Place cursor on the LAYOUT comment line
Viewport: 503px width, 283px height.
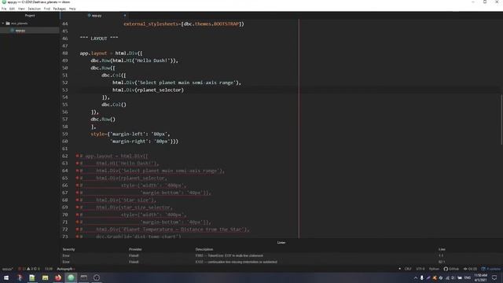click(x=99, y=39)
